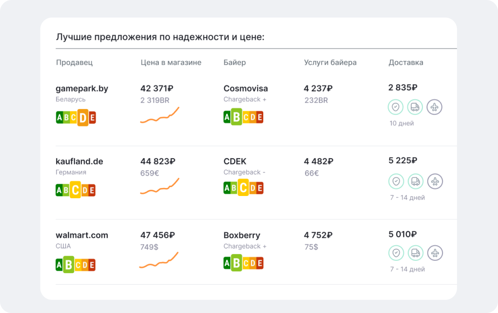View Cosmovisa buyer's ABCDE rating badge

coord(244,117)
